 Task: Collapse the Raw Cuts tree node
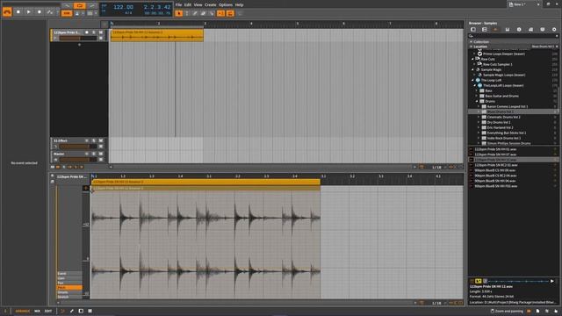(473, 59)
